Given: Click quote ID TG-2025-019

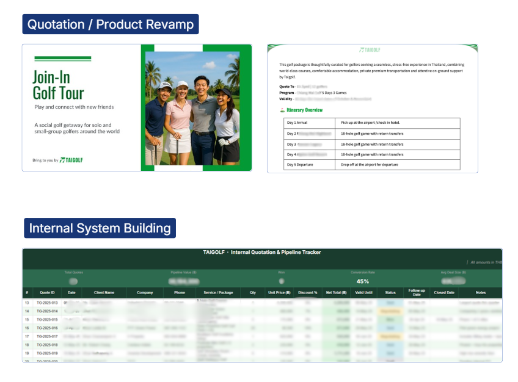Looking at the screenshot, I should [47, 353].
